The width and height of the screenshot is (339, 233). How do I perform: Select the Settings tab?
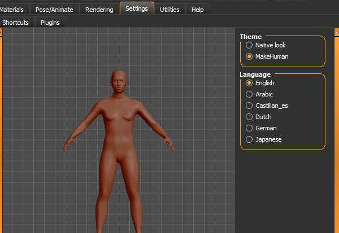click(137, 9)
